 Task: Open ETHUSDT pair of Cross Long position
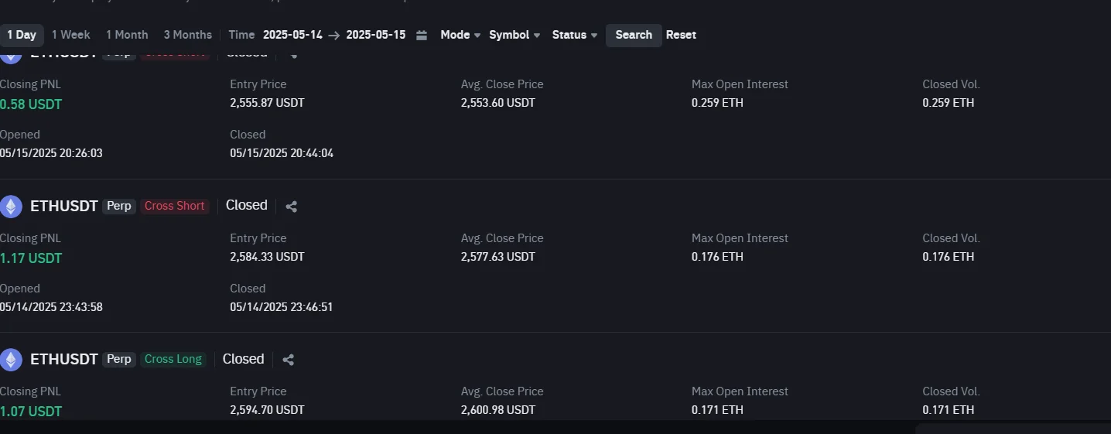pyautogui.click(x=64, y=359)
